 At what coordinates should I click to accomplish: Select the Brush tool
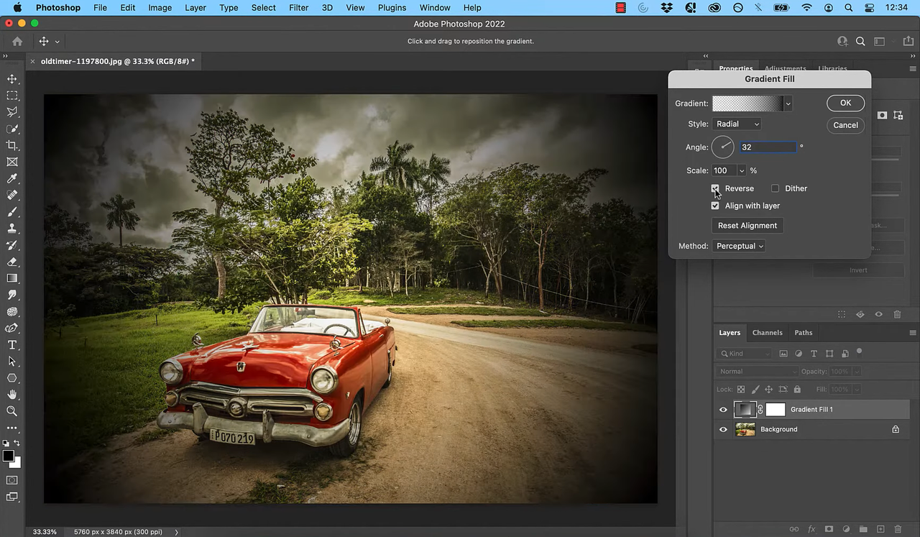coord(10,211)
